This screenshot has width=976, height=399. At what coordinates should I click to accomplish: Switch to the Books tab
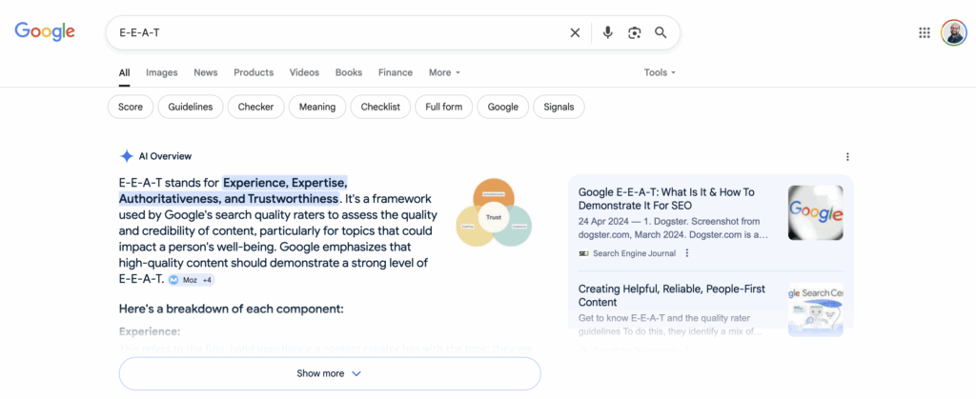click(x=349, y=72)
